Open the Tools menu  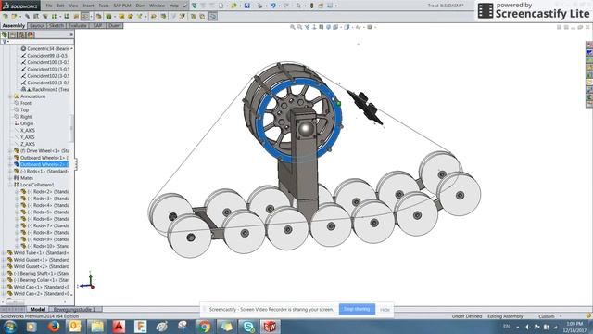pyautogui.click(x=103, y=6)
